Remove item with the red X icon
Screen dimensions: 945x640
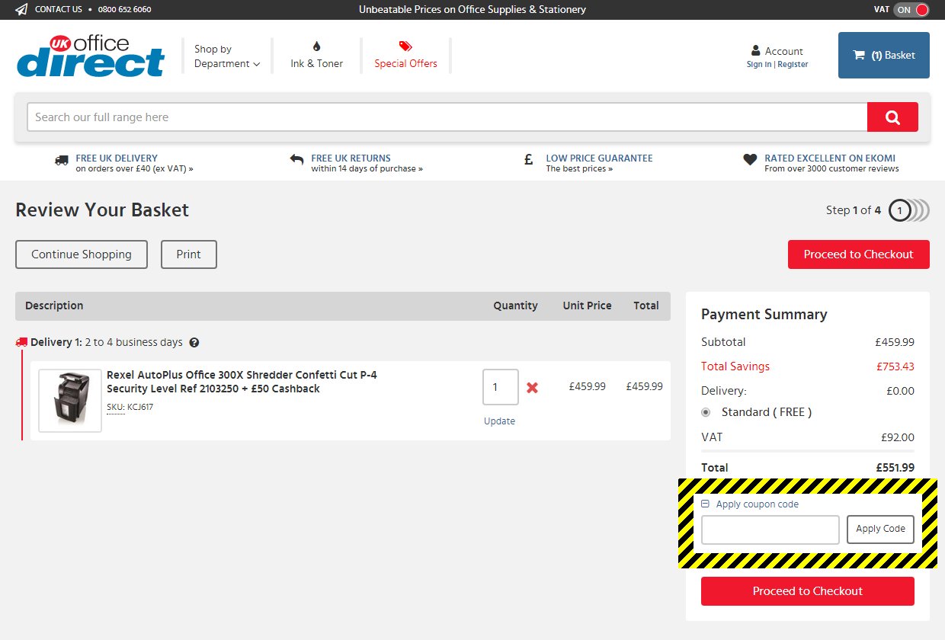tap(533, 387)
